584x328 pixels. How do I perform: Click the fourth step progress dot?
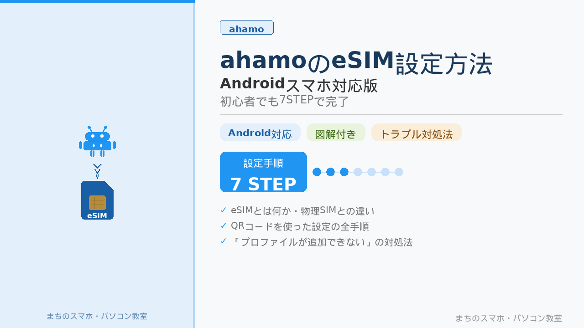click(358, 172)
